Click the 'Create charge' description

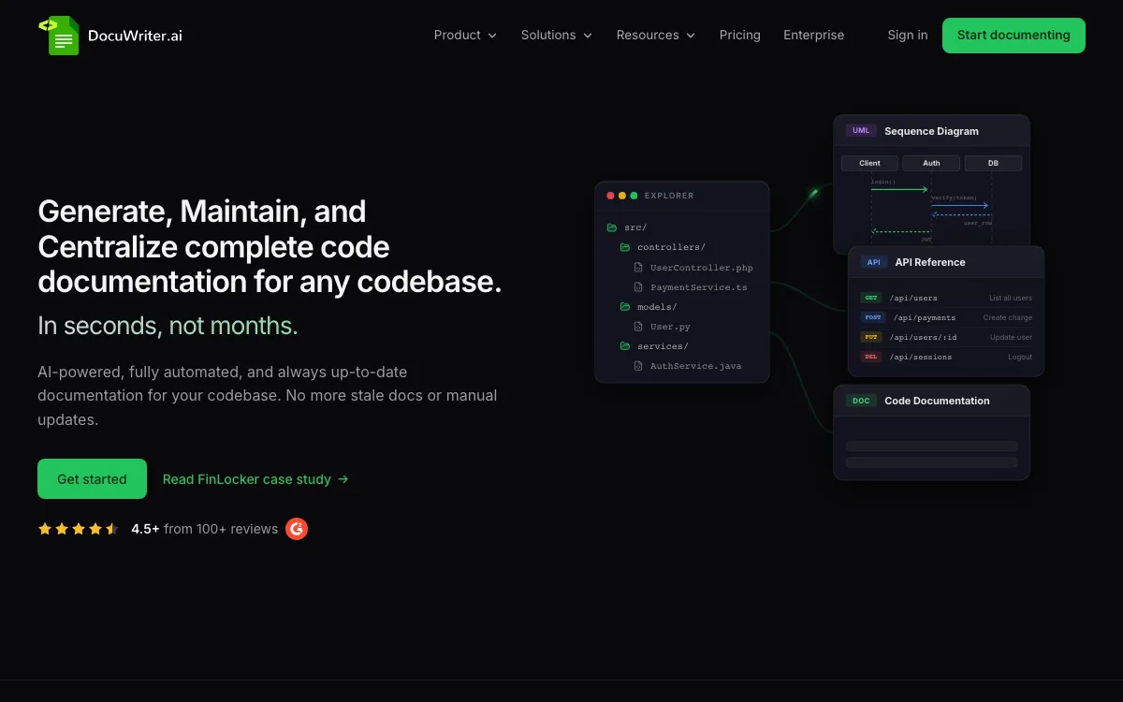[1008, 317]
